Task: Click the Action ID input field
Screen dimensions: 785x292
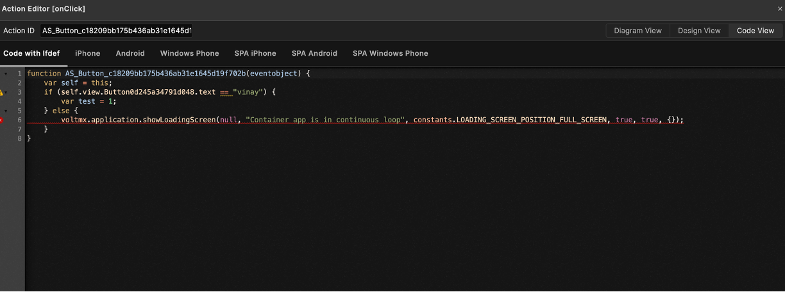Action: [117, 31]
